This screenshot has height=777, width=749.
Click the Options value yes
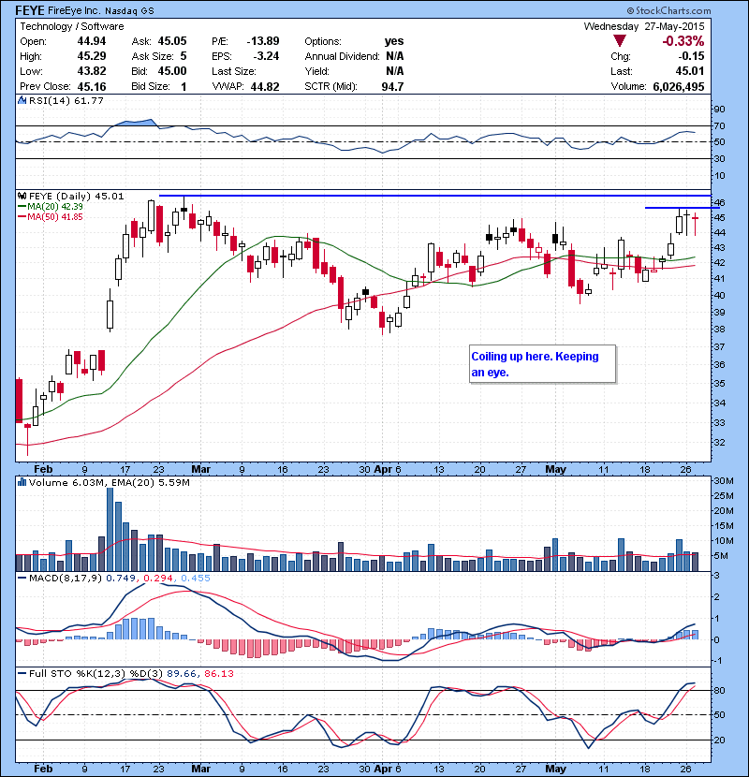(394, 41)
